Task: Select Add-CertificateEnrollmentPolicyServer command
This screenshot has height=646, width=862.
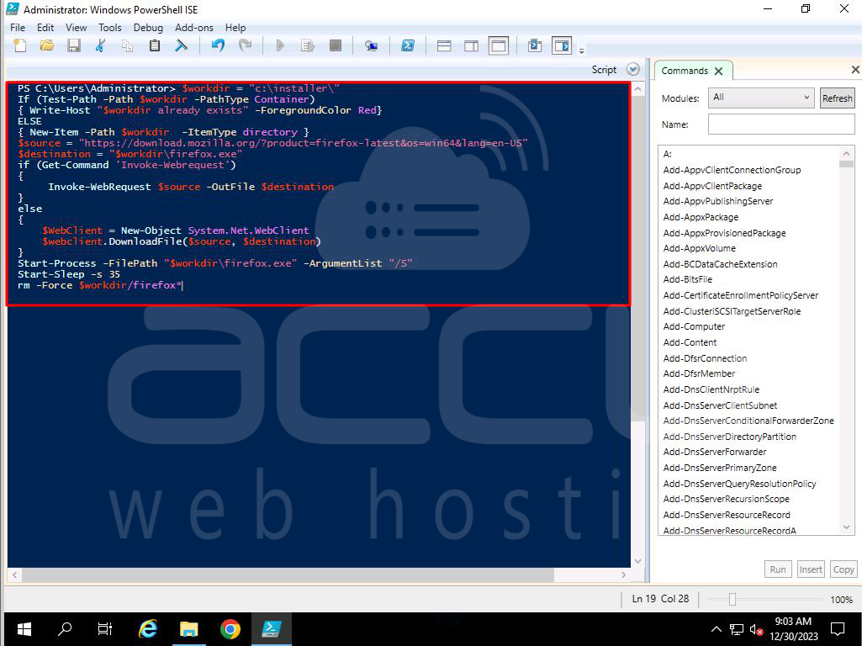Action: [741, 295]
